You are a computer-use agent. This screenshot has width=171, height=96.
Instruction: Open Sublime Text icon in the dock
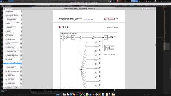coord(100,94)
